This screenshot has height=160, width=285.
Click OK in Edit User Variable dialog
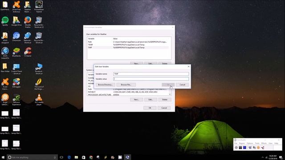pos(168,85)
